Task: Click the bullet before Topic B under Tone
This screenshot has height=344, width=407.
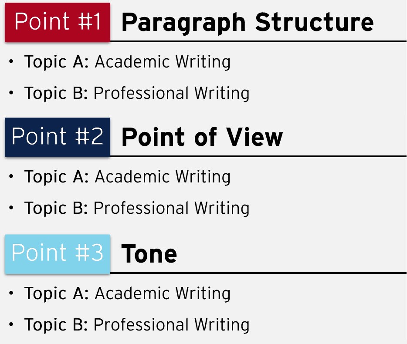Action: (11, 325)
